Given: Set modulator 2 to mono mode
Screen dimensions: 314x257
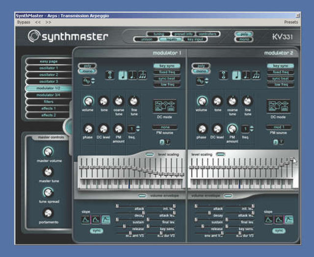Looking at the screenshot, I should [x=201, y=71].
